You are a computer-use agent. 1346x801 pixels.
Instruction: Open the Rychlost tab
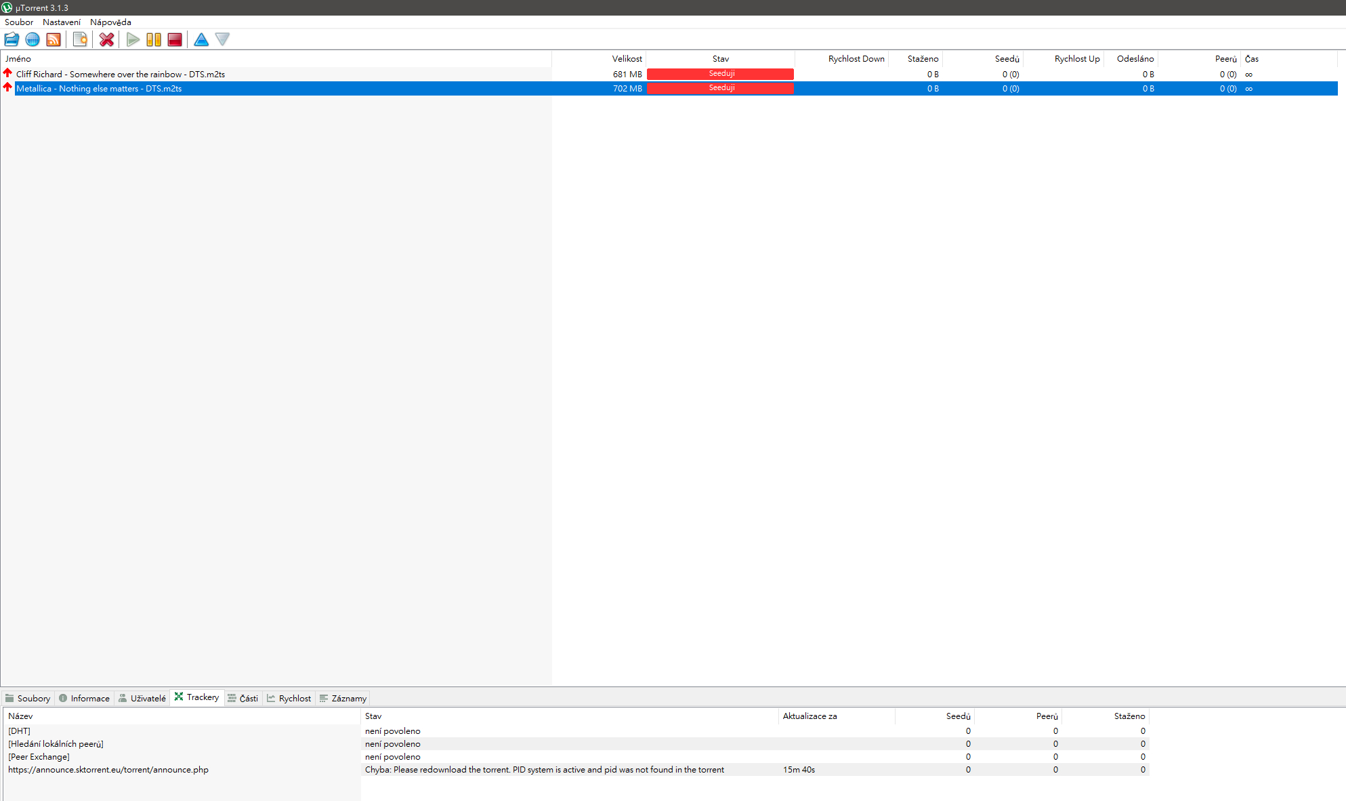[289, 698]
